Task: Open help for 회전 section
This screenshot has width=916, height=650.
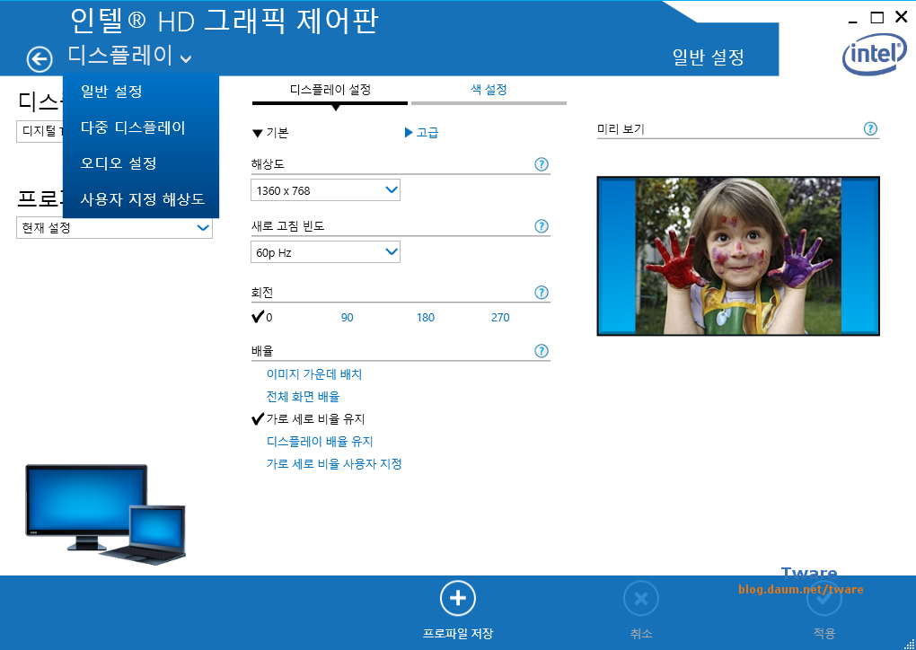Action: 542,293
